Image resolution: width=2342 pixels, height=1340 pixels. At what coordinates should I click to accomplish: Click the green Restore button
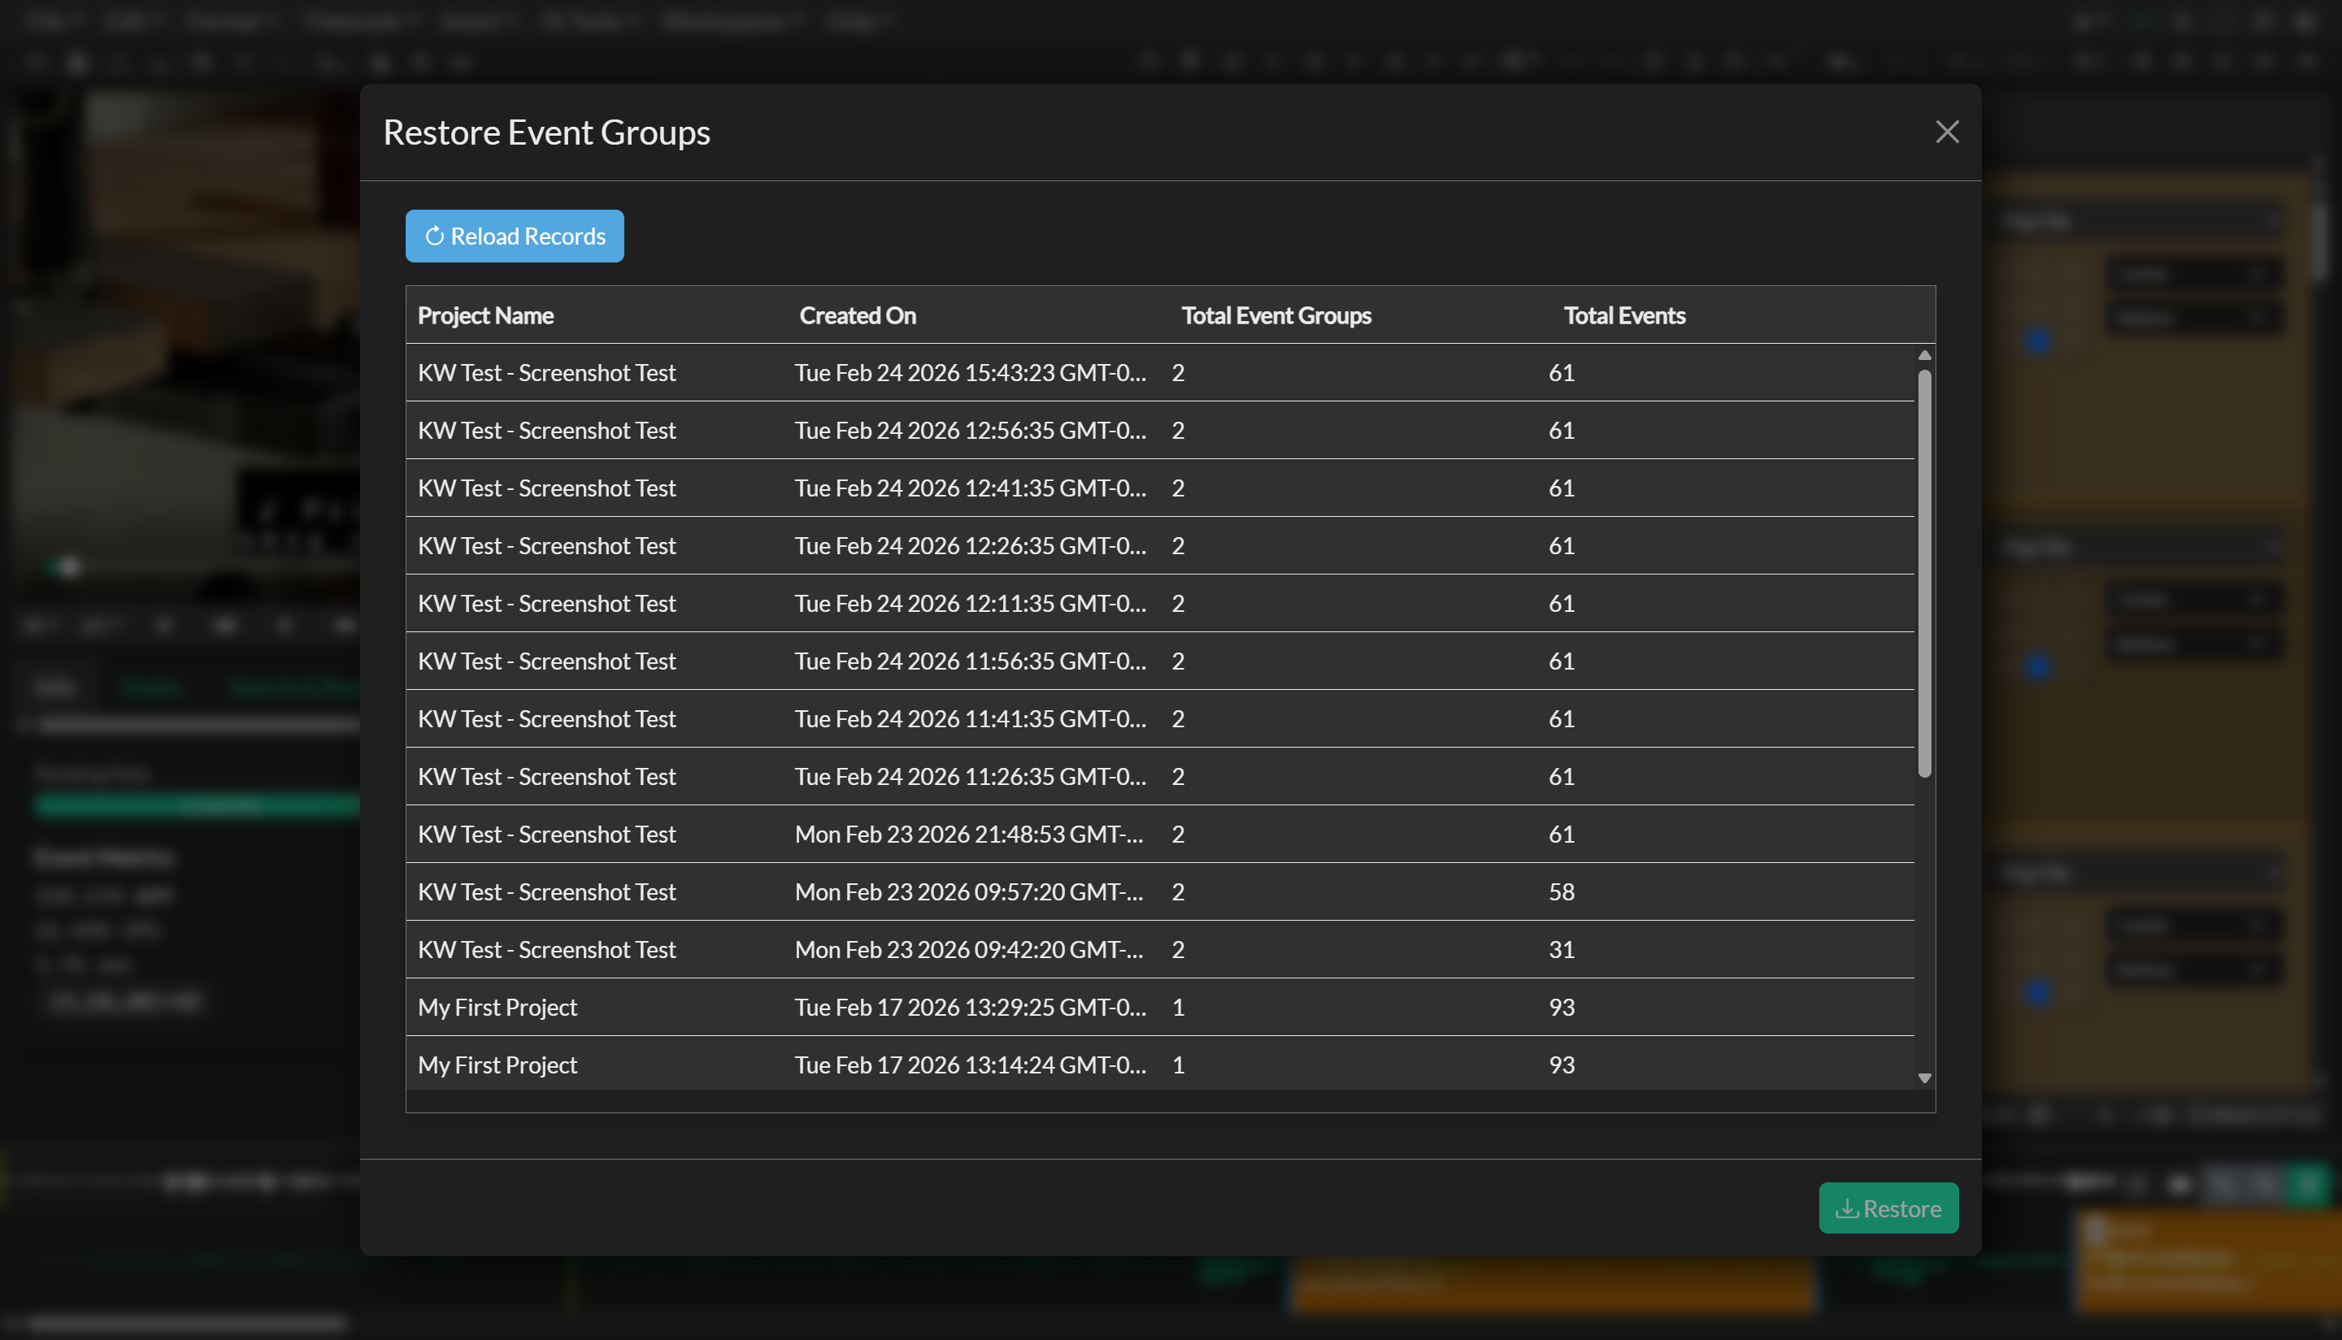click(1888, 1208)
